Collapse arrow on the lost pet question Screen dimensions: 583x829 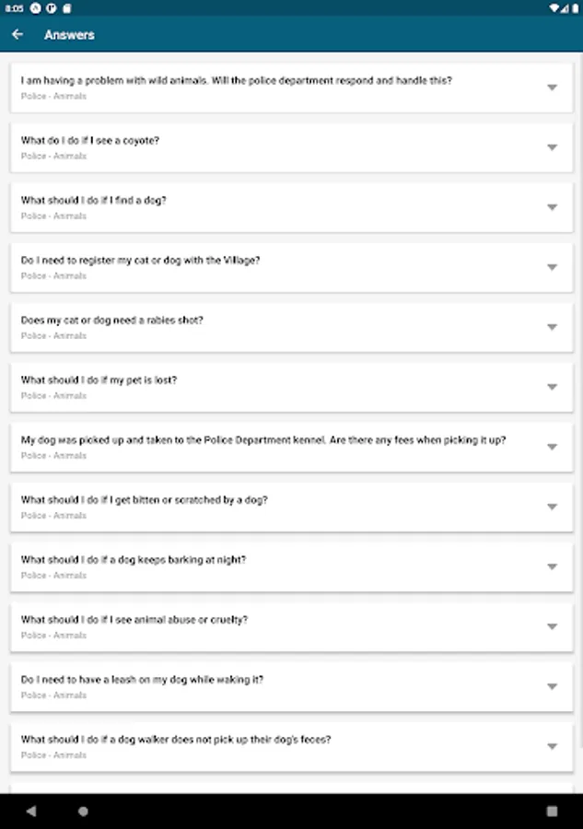coord(552,387)
